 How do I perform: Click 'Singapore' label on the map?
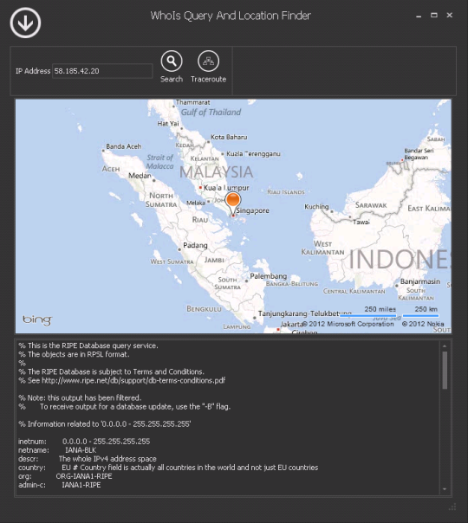pos(252,210)
